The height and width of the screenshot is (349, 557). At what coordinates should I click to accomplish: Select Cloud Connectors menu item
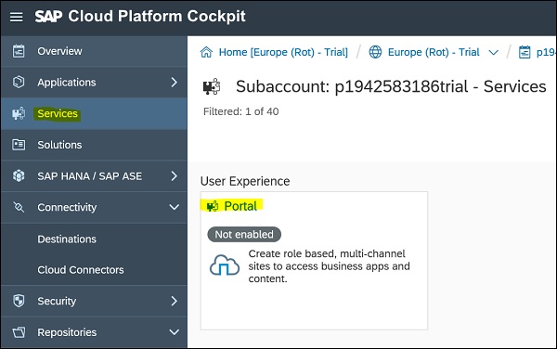coord(81,270)
